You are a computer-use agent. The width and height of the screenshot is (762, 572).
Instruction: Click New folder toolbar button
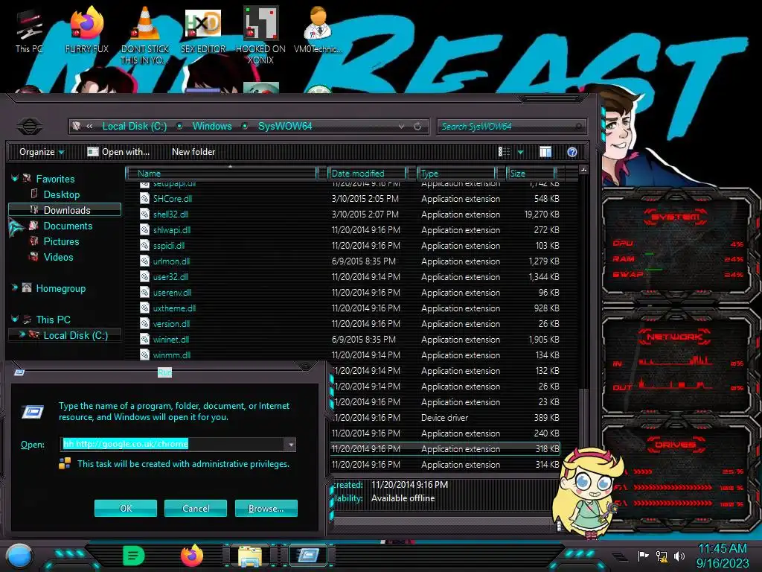(x=193, y=152)
